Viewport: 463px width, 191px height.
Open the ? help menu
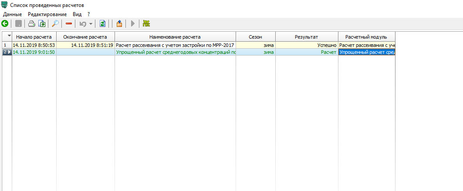[88, 14]
